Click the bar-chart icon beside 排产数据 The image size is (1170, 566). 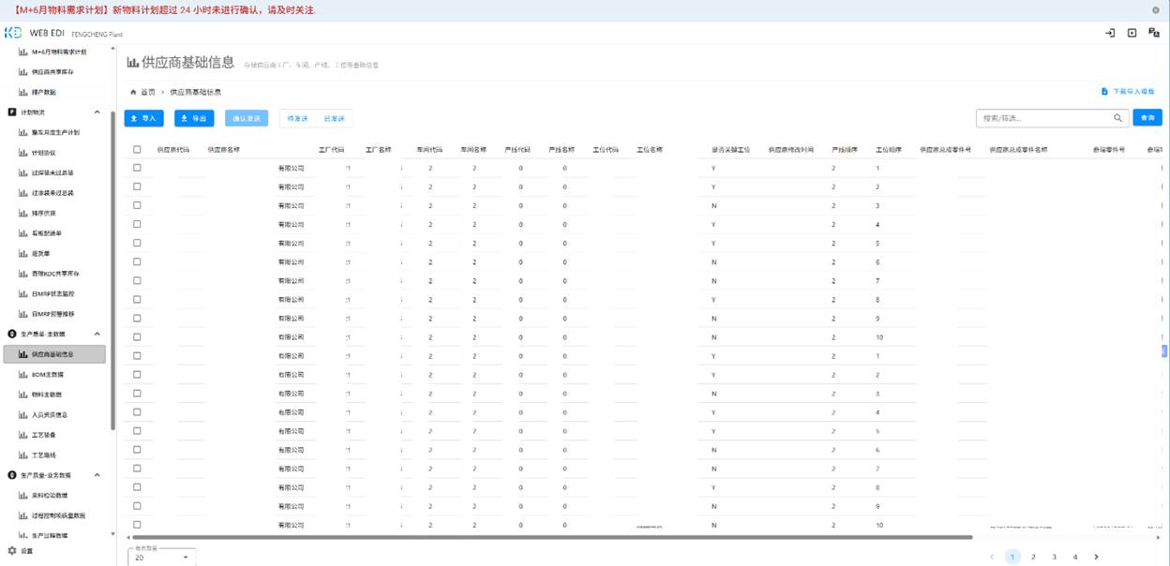click(22, 92)
